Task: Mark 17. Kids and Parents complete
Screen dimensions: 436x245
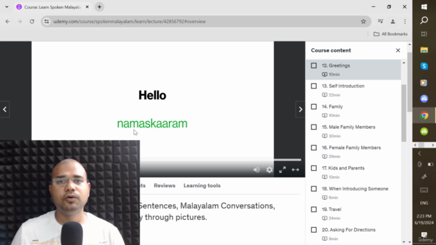Action: coord(313,168)
